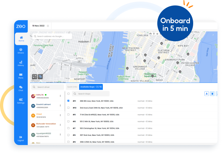Click address 183 Christopher St
This screenshot has height=154, width=222.
100,128
